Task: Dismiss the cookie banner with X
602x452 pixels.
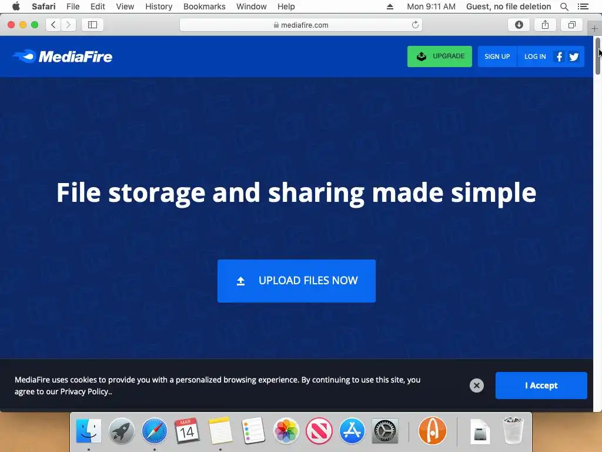Action: tap(476, 385)
